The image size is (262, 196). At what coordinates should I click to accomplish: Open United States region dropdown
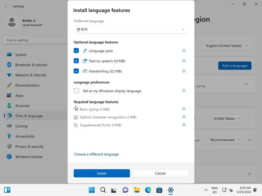pyautogui.click(x=227, y=118)
